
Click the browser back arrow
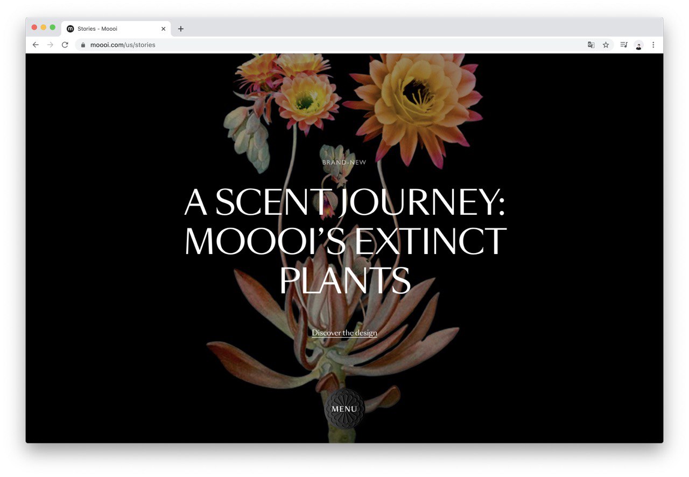[x=36, y=45]
